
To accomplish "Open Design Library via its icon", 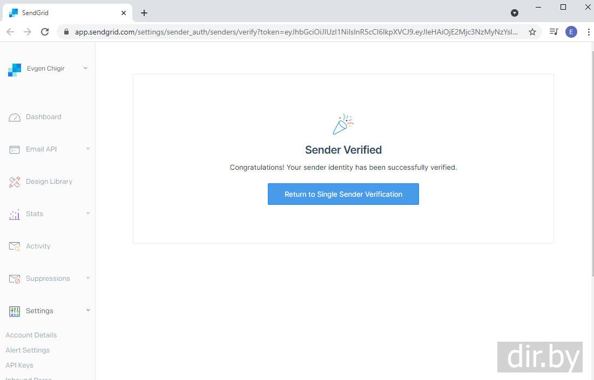I will (x=15, y=182).
